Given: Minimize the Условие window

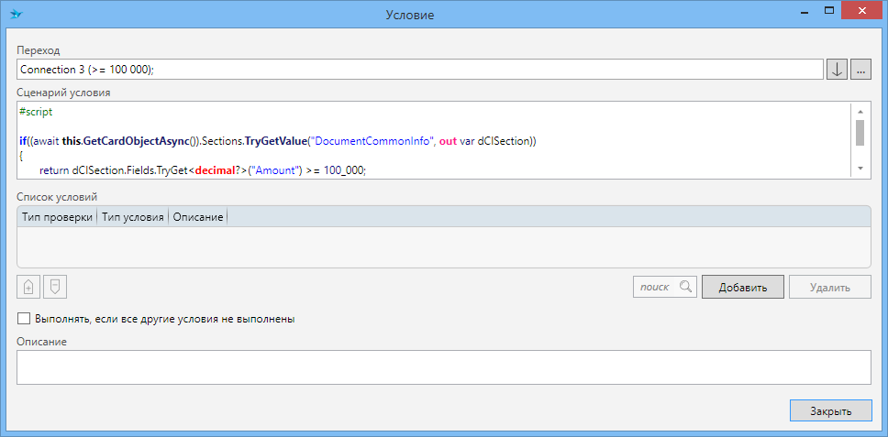Looking at the screenshot, I should click(x=801, y=11).
